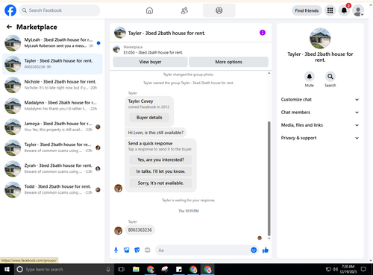Click the Windows Start button
Screen dimensions: 373x275
(7, 269)
